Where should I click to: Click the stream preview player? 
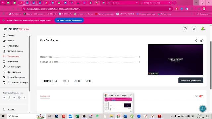[x=176, y=60]
